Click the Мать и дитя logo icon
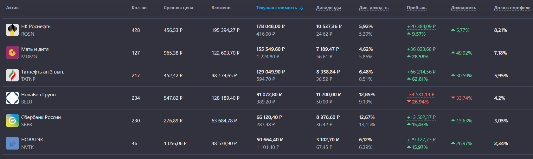Viewport: 533px width, 159px height. pyautogui.click(x=12, y=53)
